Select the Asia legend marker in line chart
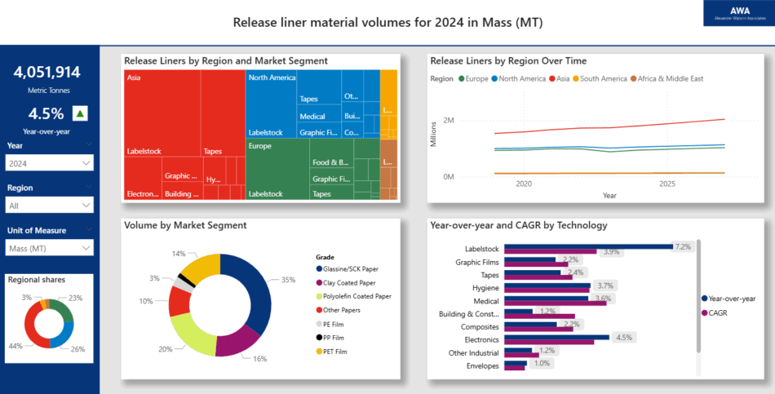 (552, 79)
